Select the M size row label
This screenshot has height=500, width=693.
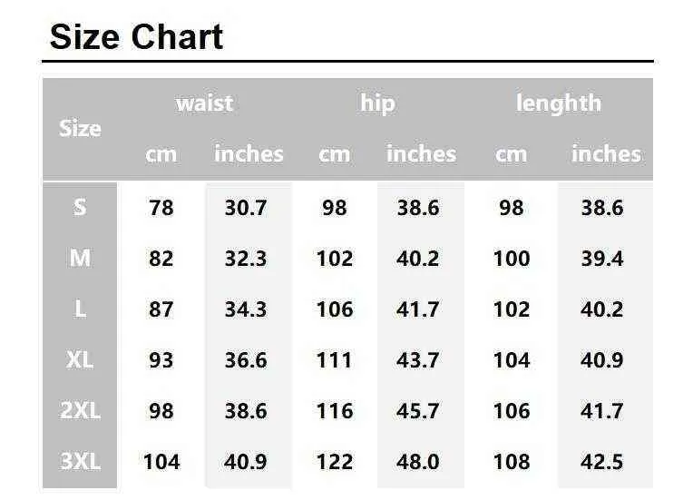tap(80, 258)
